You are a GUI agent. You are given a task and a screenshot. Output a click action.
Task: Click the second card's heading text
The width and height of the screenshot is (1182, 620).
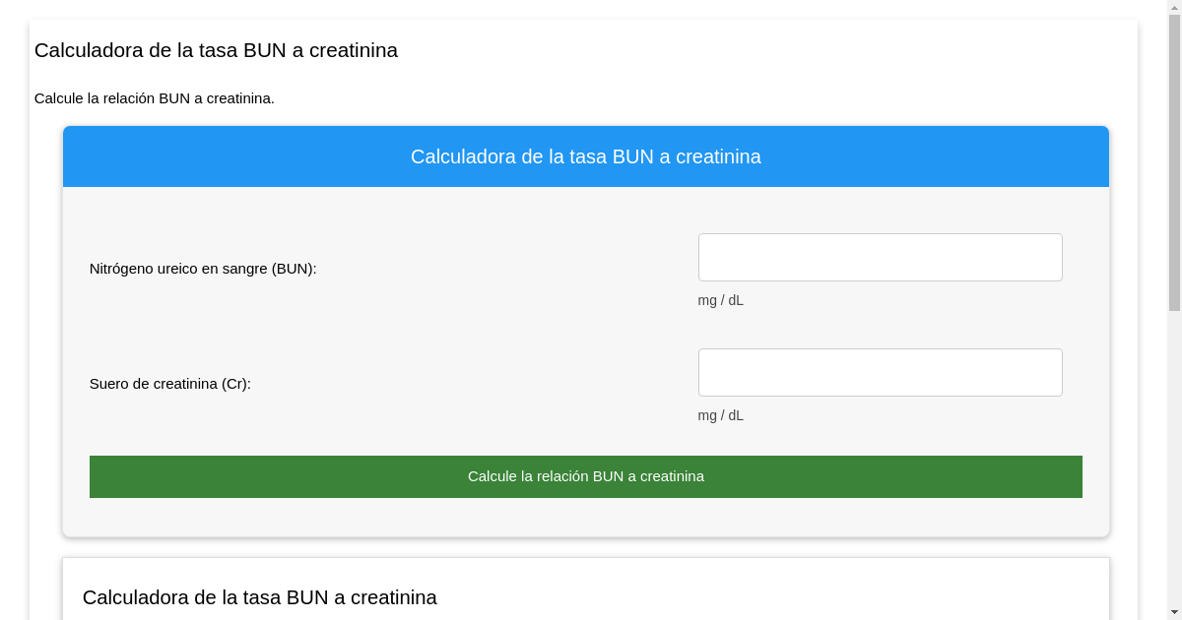(260, 597)
